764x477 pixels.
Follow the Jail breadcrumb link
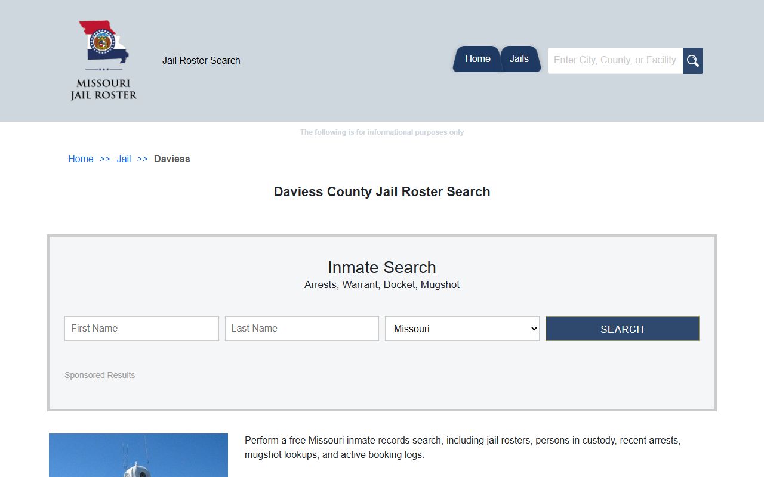pos(124,159)
